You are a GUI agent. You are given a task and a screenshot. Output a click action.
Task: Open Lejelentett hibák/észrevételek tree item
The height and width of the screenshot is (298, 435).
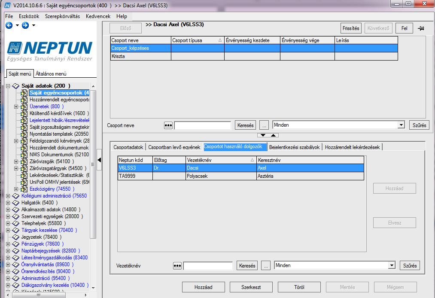pos(59,120)
